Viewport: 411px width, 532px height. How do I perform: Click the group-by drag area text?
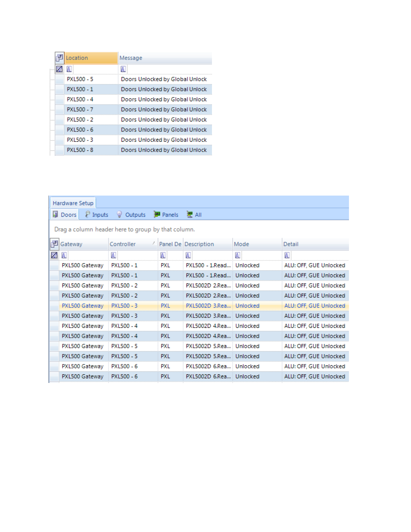coord(125,229)
